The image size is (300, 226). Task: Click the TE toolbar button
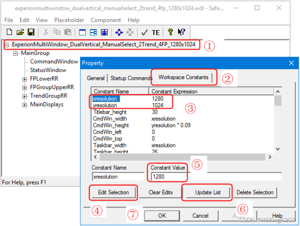pos(156,33)
